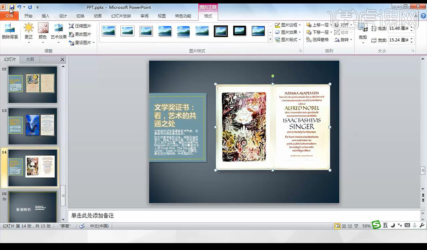Screen dimensions: 427x250
Task: Click the Redo icon in quick access toolbar
Action: click(x=30, y=7)
